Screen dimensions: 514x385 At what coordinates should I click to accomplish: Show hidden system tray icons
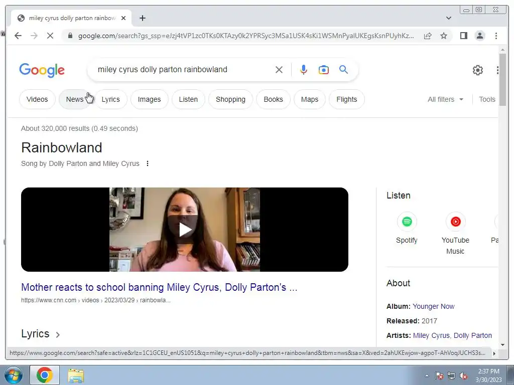[427, 375]
